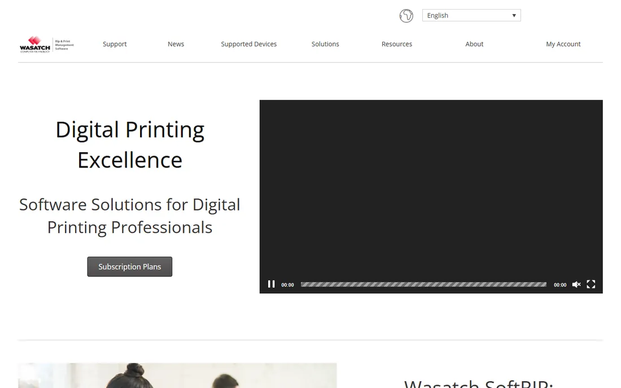
Task: Open the Solutions menu
Action: tap(325, 44)
